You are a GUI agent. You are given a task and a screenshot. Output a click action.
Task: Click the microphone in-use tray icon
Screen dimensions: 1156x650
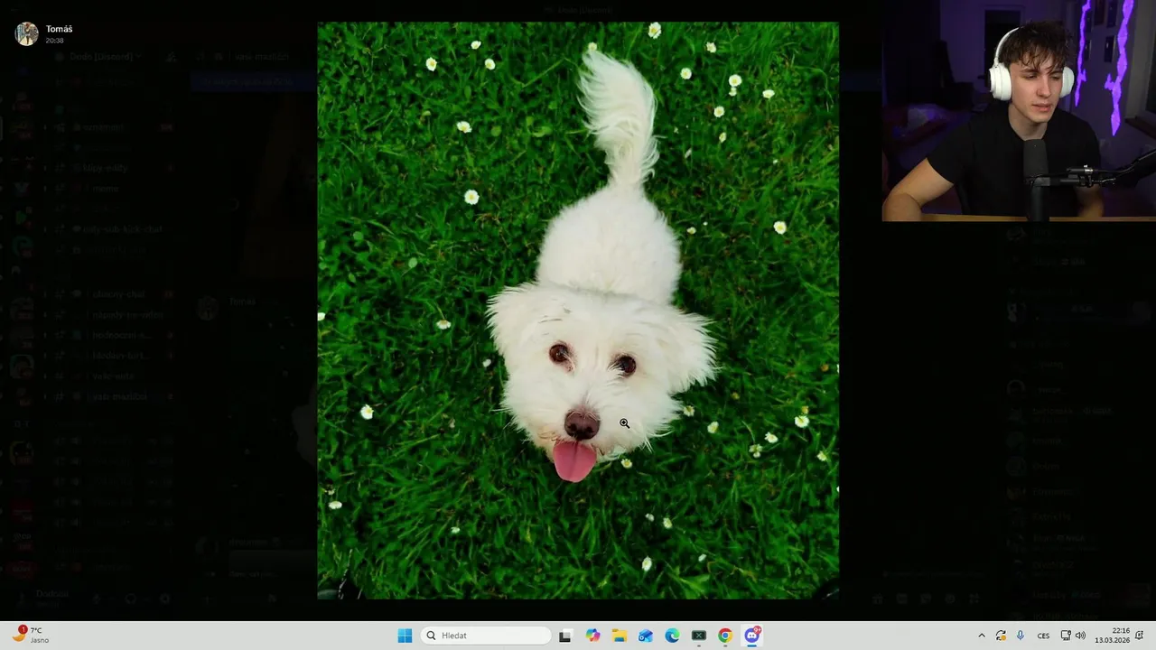click(1021, 636)
